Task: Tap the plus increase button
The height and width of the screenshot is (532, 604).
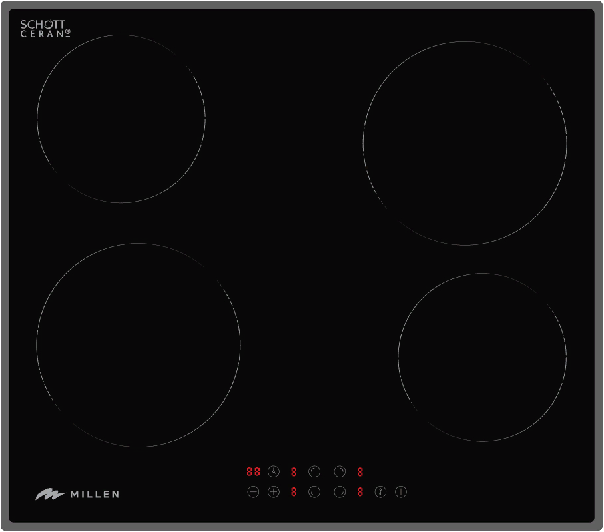Action: coord(274,492)
